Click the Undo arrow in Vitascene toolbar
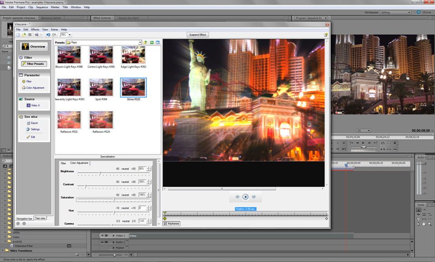 pos(48,35)
